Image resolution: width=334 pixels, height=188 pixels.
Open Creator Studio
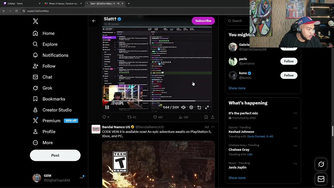pyautogui.click(x=52, y=110)
